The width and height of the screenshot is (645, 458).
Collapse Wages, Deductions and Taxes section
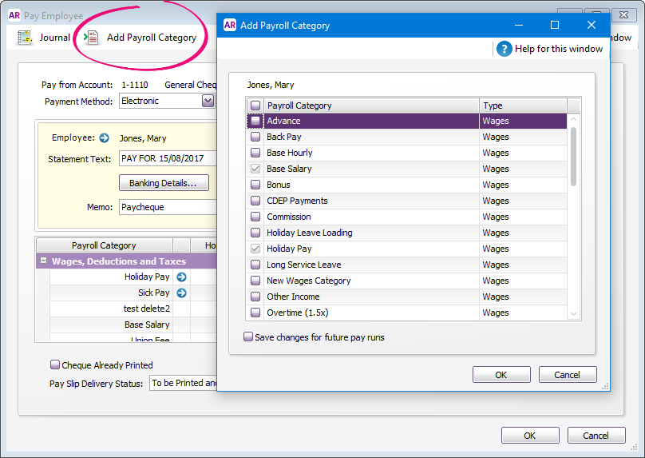pyautogui.click(x=43, y=261)
